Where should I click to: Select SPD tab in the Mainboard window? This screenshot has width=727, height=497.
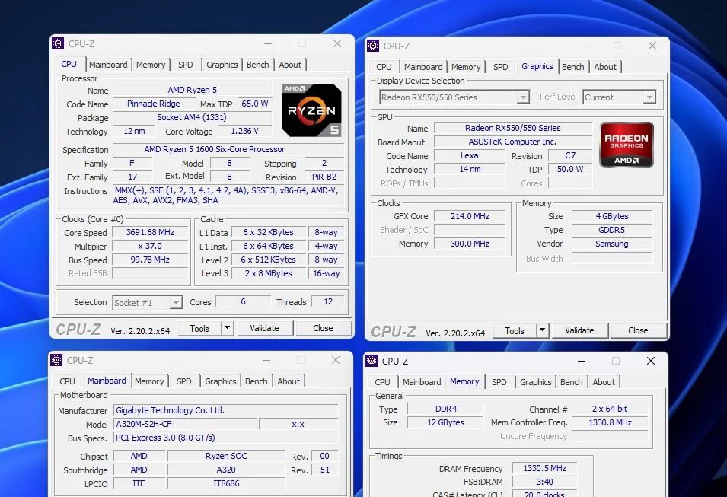point(184,381)
